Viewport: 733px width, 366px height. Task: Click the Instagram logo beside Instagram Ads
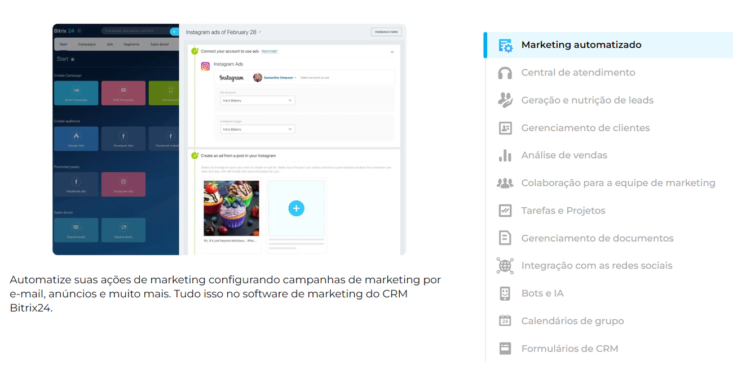tap(205, 66)
